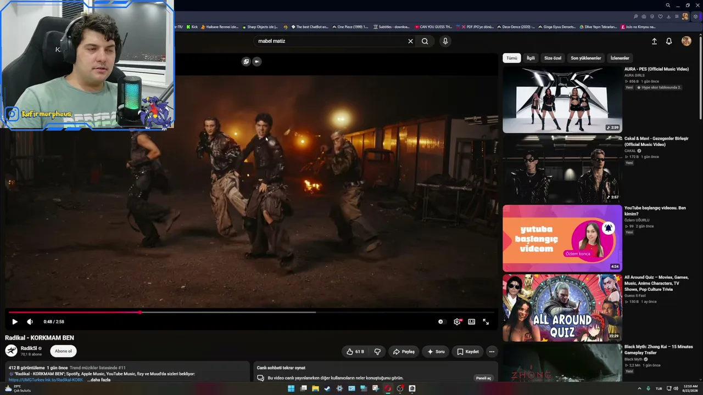Seek along the red video progress bar
The width and height of the screenshot is (703, 395).
[x=251, y=312]
